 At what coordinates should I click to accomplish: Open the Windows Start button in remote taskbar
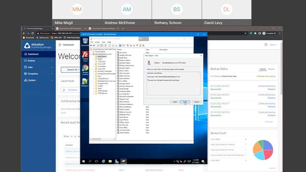84,161
